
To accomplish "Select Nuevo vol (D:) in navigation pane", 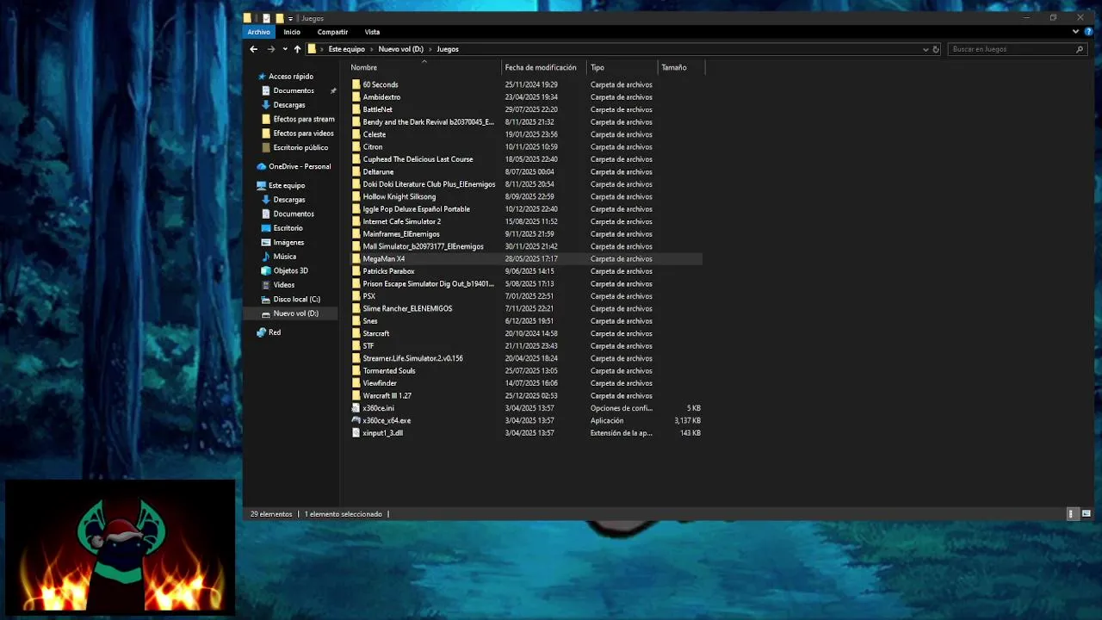I will click(295, 313).
